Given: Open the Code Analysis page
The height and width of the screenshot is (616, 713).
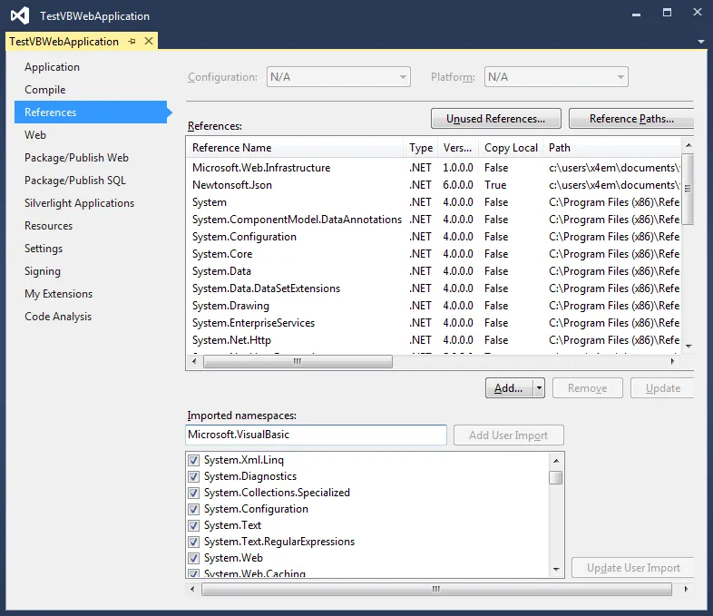Looking at the screenshot, I should pos(58,317).
